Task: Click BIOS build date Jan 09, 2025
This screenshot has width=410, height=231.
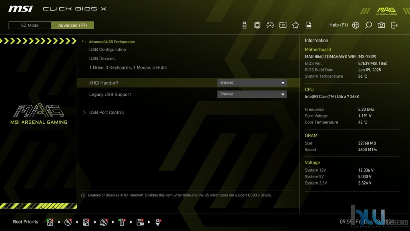Action: pos(370,70)
